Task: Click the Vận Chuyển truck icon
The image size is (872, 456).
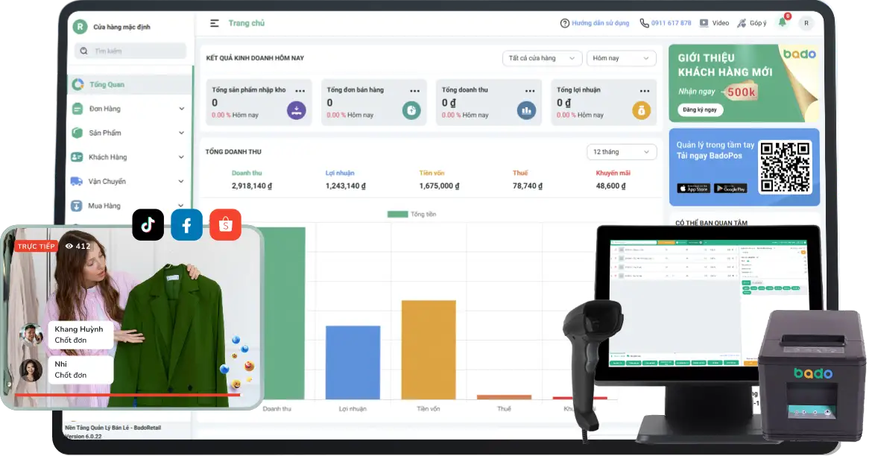Action: (x=77, y=181)
